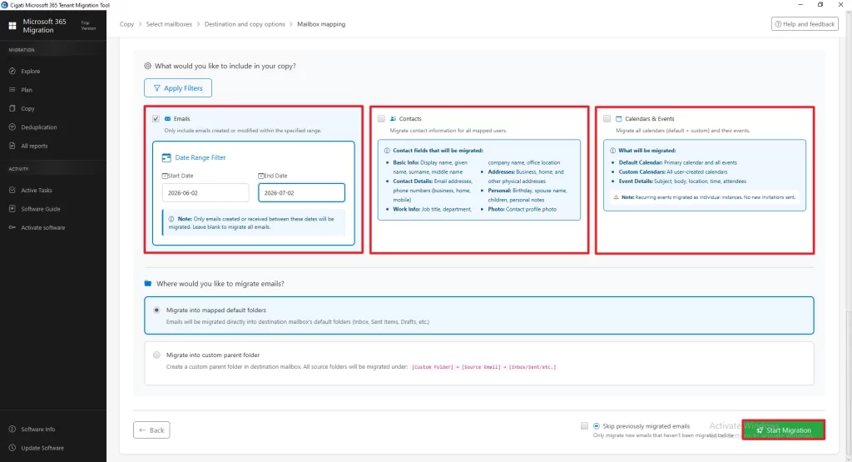This screenshot has width=852, height=462.
Task: Enable the Calendars & Events checkbox
Action: [x=607, y=118]
